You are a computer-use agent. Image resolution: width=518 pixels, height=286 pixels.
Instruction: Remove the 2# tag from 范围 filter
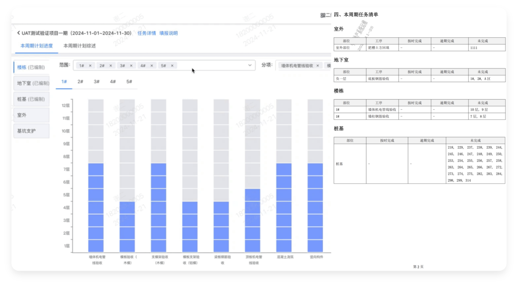click(111, 66)
